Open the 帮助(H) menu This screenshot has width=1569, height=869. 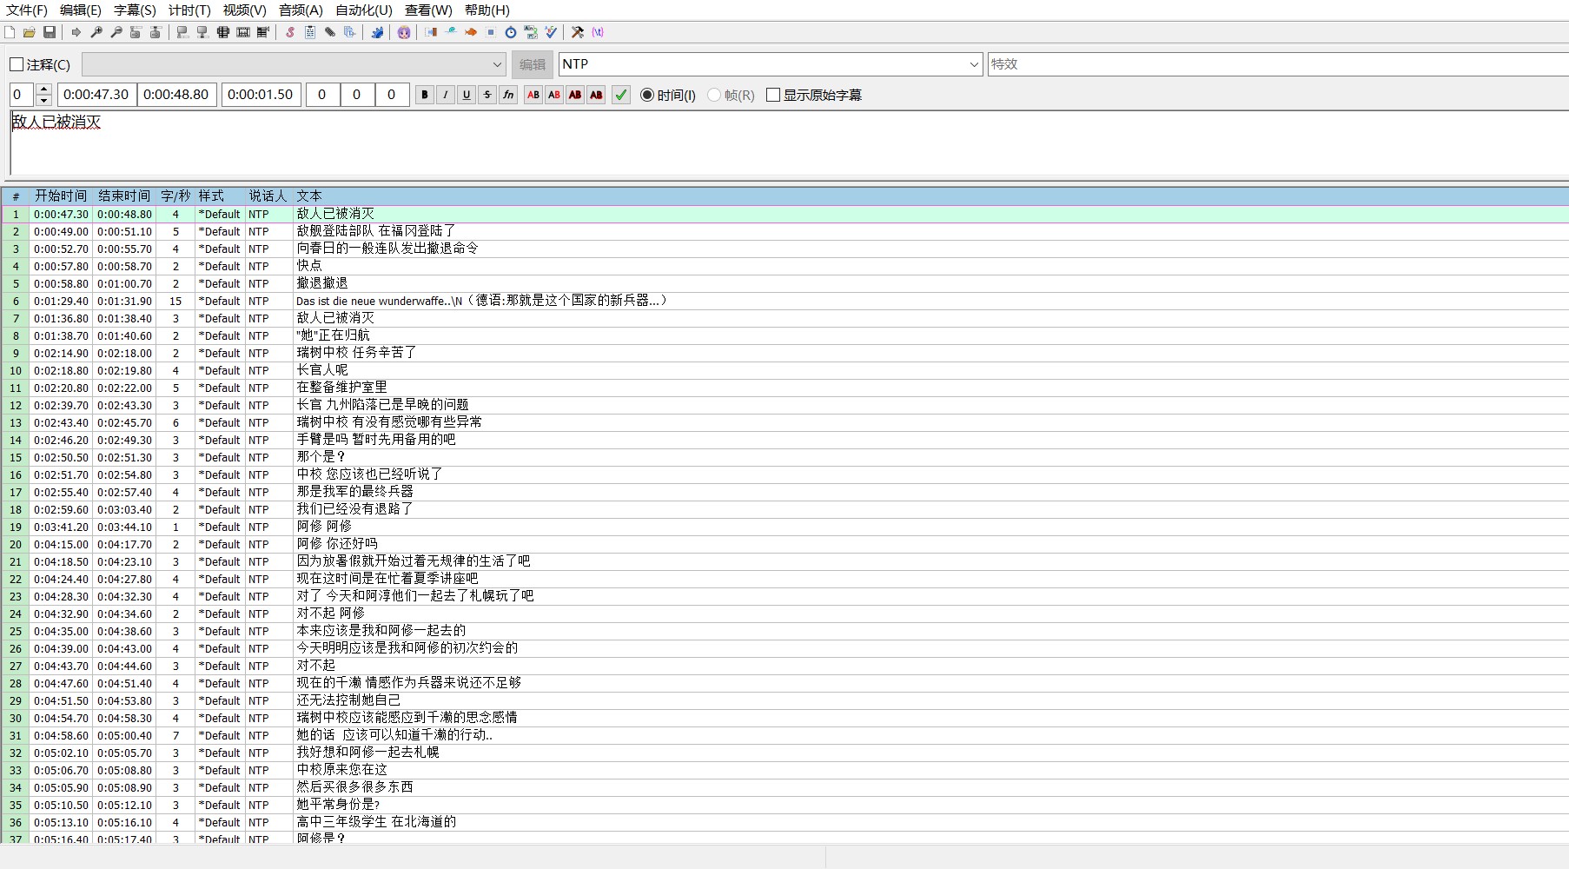click(487, 10)
